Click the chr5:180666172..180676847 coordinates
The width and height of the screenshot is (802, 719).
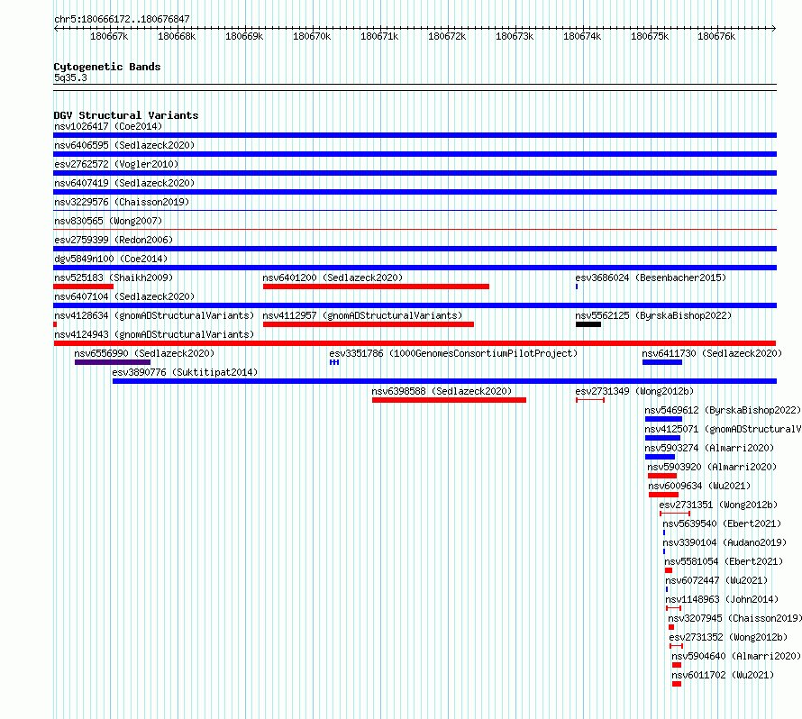point(122,19)
